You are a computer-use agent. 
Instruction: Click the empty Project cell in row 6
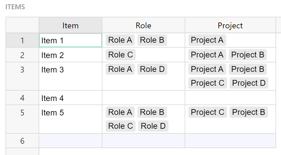(230, 141)
